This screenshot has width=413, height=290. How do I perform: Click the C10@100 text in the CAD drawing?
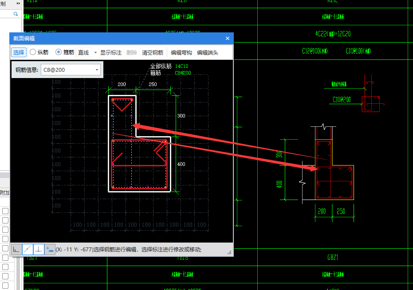click(358, 51)
